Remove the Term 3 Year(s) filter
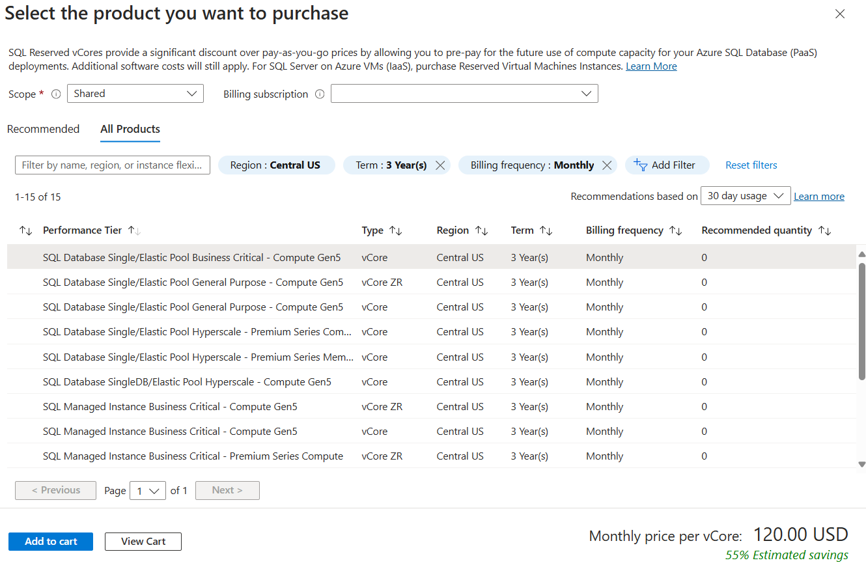 coord(440,165)
